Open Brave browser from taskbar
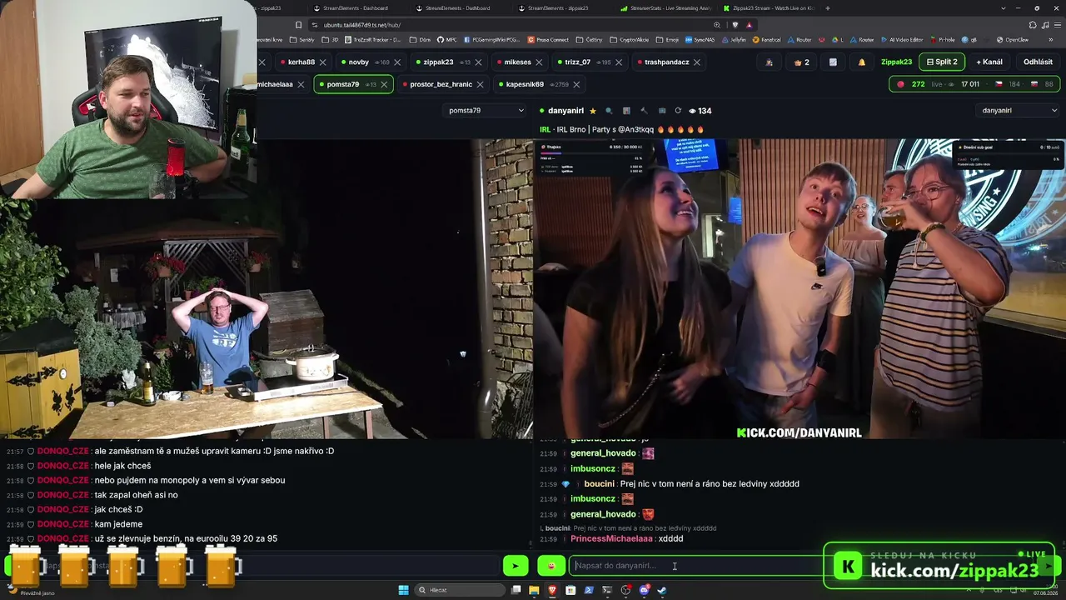This screenshot has height=600, width=1066. (x=552, y=590)
